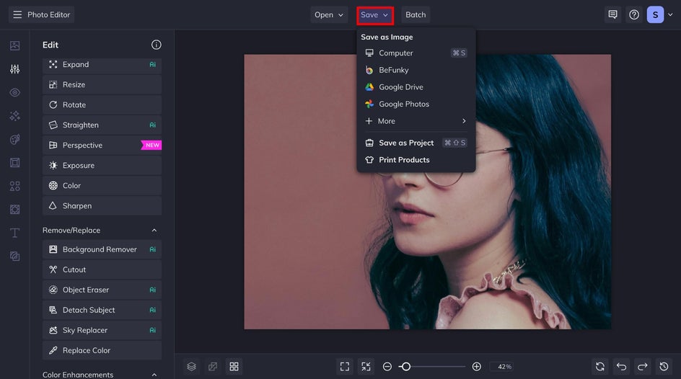The width and height of the screenshot is (681, 379).
Task: Toggle the Save dropdown
Action: pyautogui.click(x=375, y=14)
